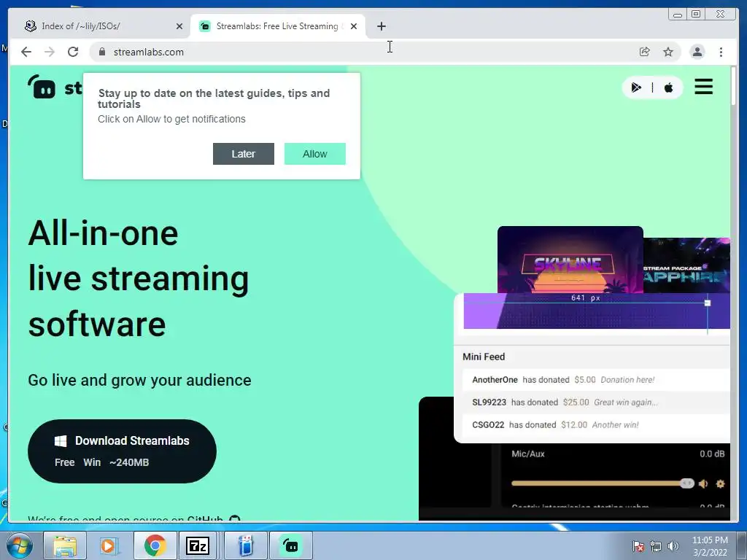This screenshot has width=747, height=560.
Task: Open the system volume tray icon
Action: (673, 546)
